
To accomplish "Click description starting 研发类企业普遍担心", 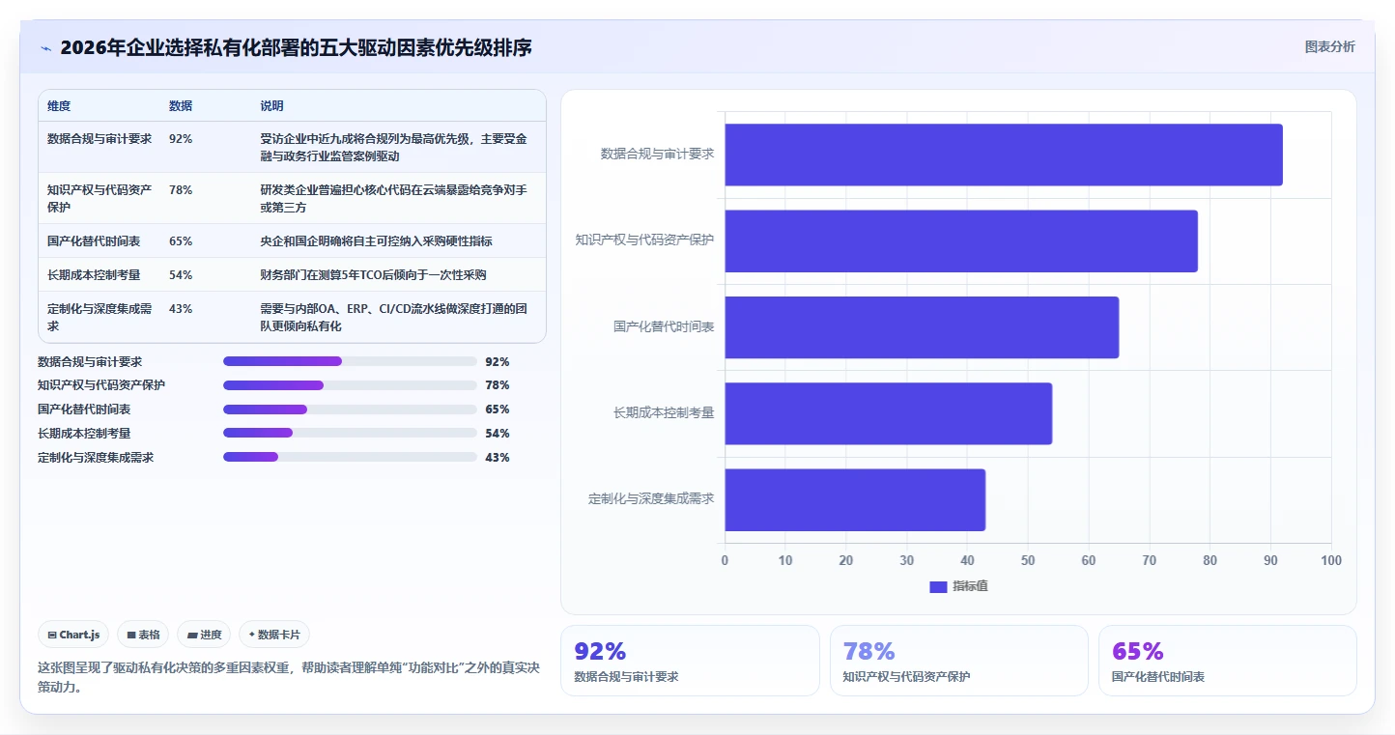I will click(x=393, y=198).
